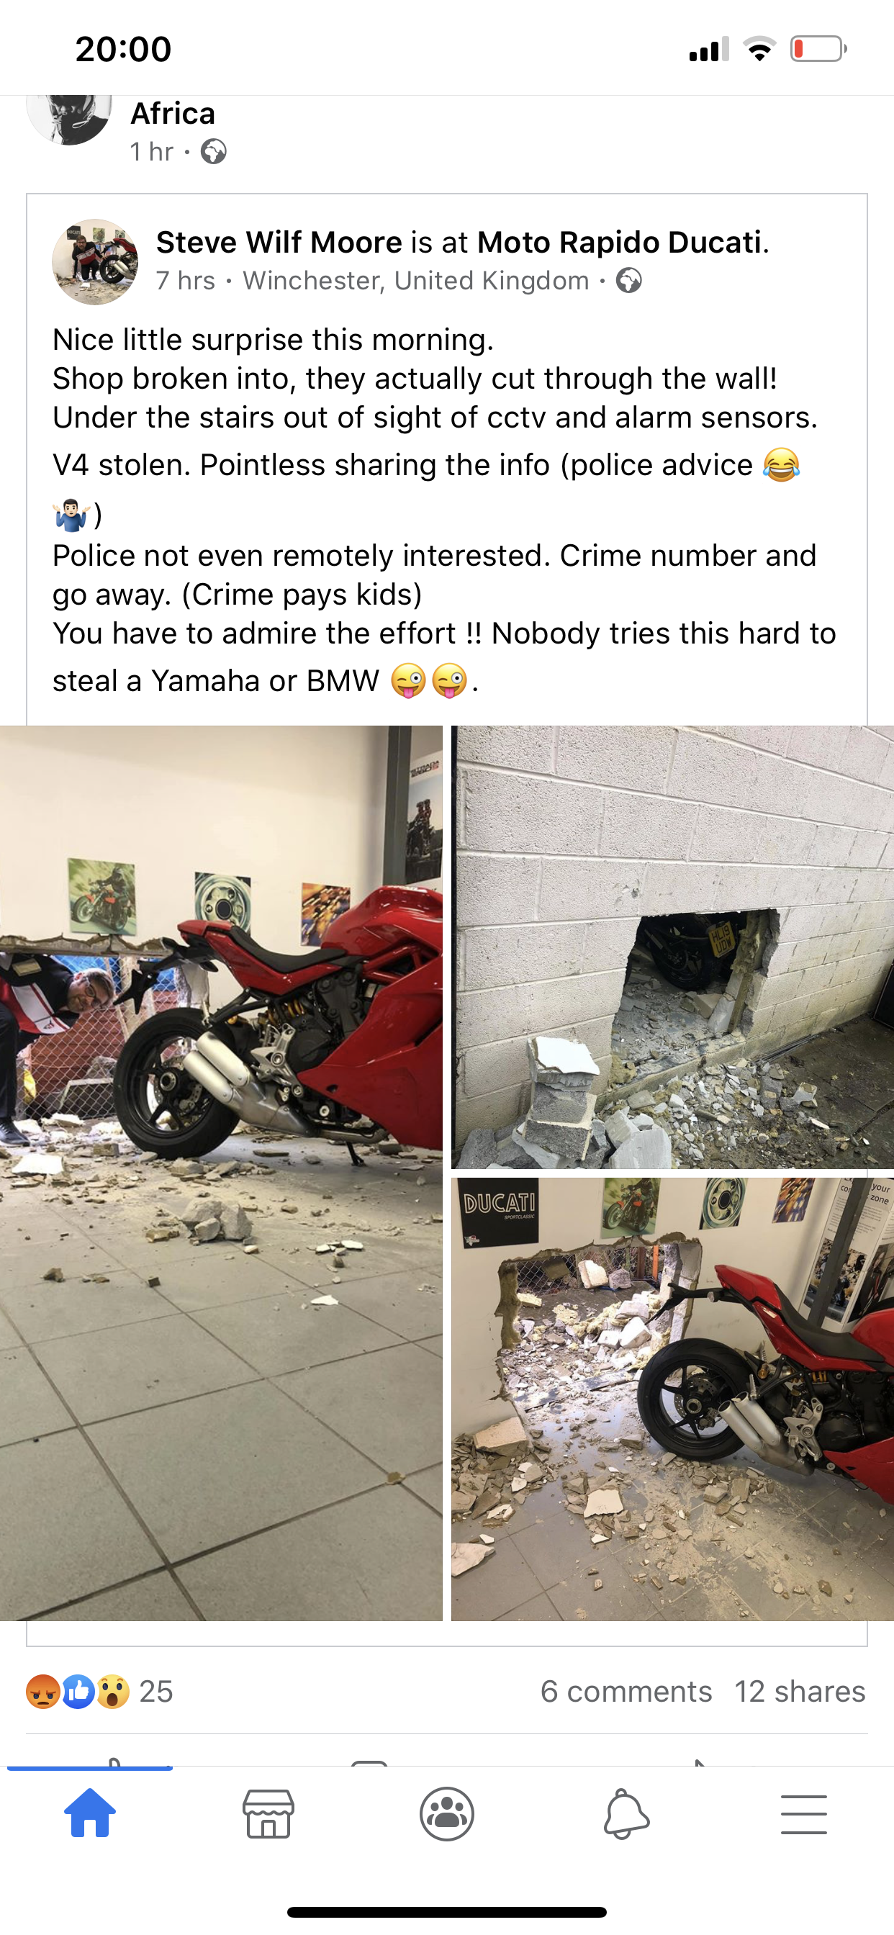The width and height of the screenshot is (894, 1935).
Task: Open Steve Wilf Moore's profile
Action: point(279,243)
